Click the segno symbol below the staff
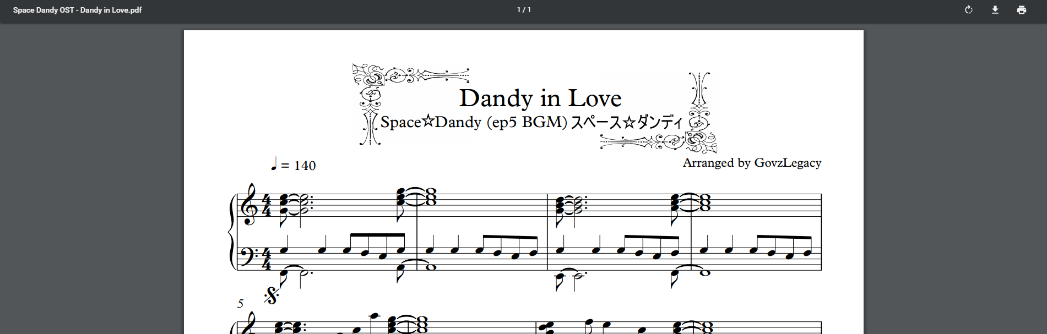 pyautogui.click(x=270, y=296)
